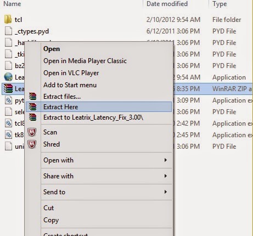Screen dimensions: 253x236
Task: Click the 8:35 PM time in selected row
Action: pos(188,89)
